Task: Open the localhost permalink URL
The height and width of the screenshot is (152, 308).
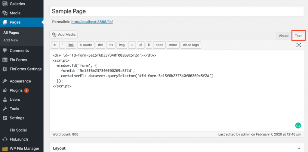Action: 92,22
